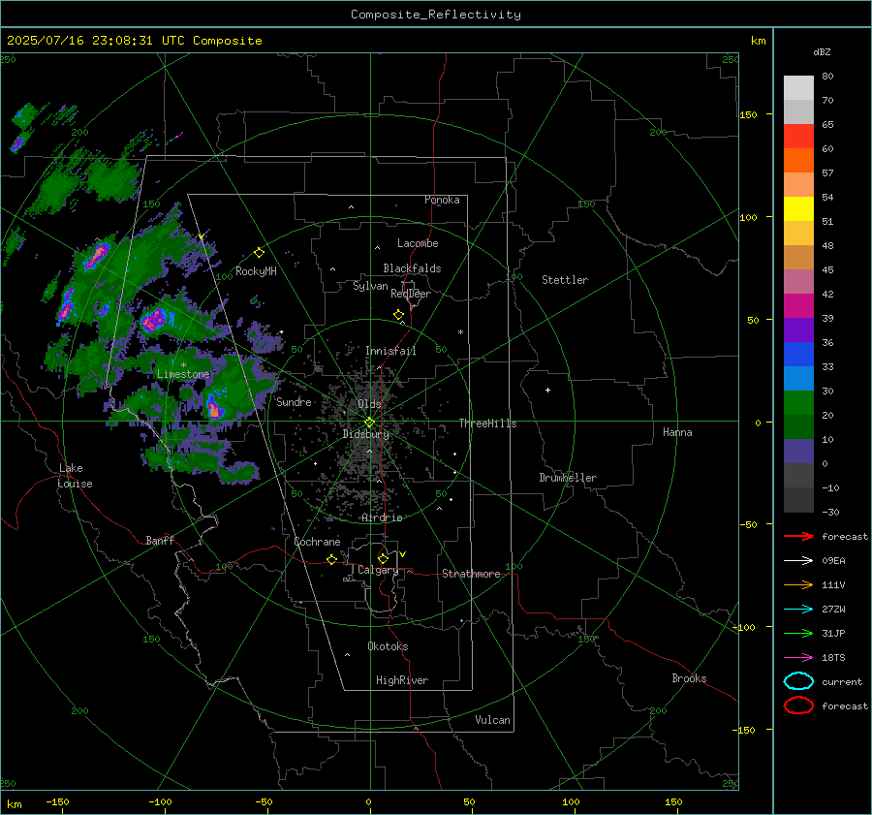
Task: Click the Limestone label on map
Action: click(183, 374)
